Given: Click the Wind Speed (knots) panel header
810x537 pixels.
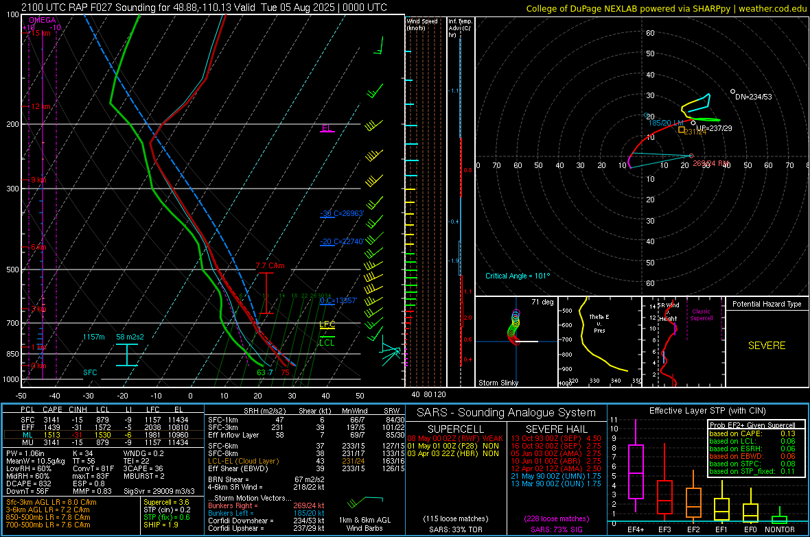Looking at the screenshot, I should (422, 24).
